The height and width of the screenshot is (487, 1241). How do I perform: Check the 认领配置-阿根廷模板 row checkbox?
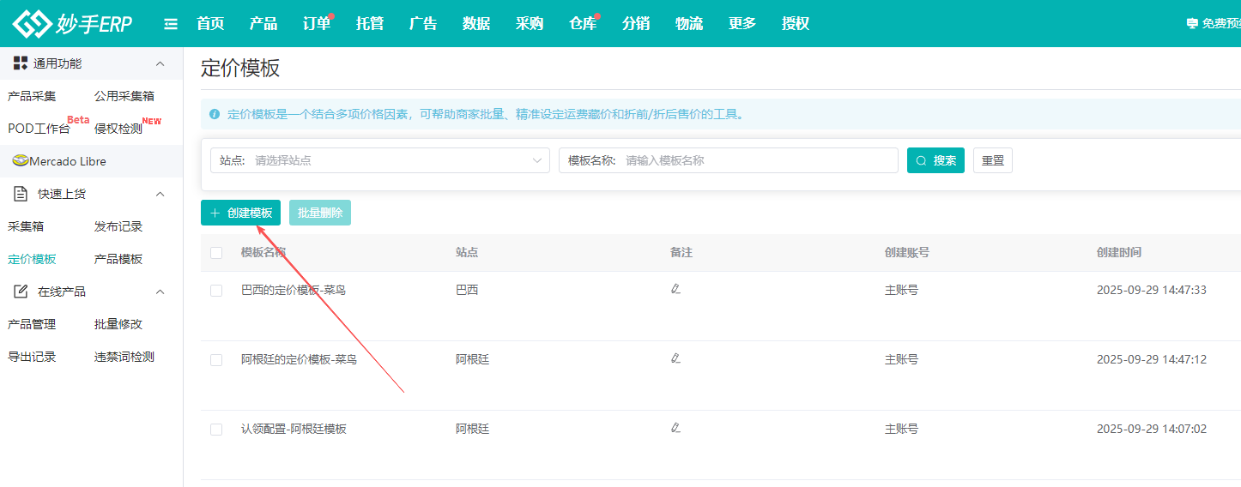tap(216, 430)
